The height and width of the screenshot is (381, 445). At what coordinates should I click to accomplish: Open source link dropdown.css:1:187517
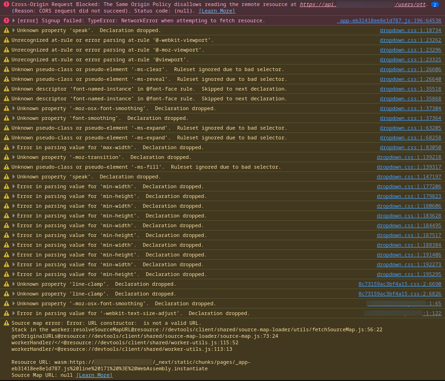[409, 236]
